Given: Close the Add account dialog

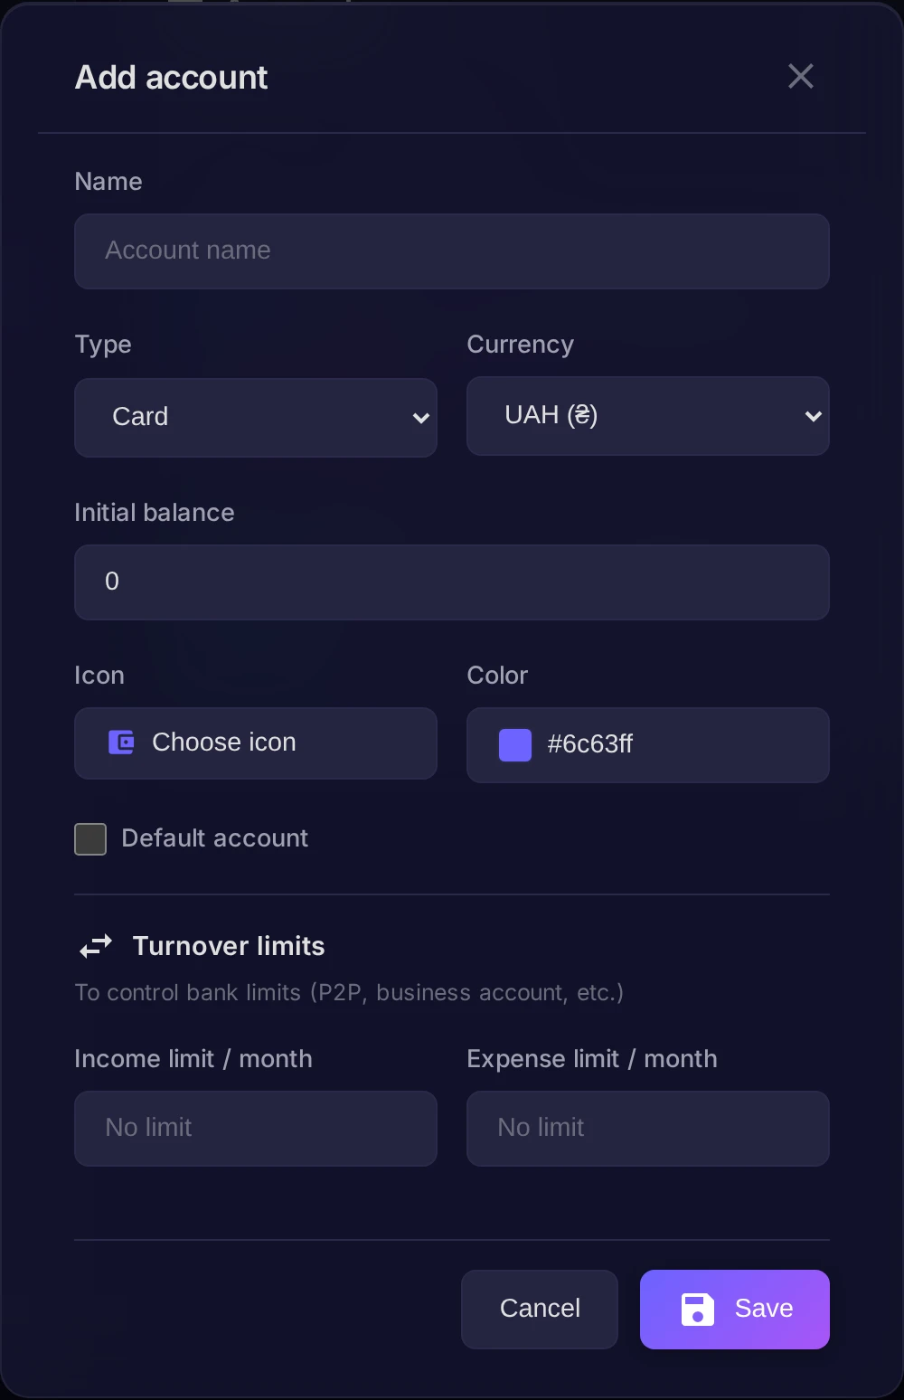Looking at the screenshot, I should 801,76.
